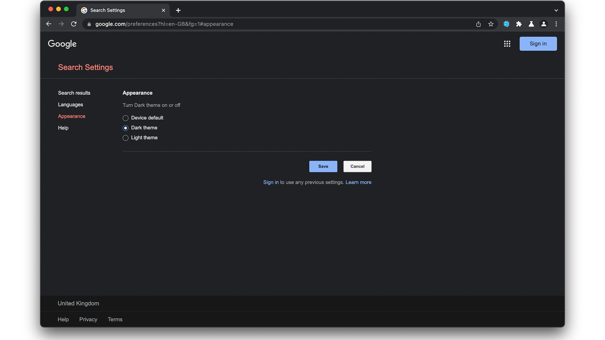The width and height of the screenshot is (605, 340).
Task: Close the Search Settings tab
Action: 163,10
